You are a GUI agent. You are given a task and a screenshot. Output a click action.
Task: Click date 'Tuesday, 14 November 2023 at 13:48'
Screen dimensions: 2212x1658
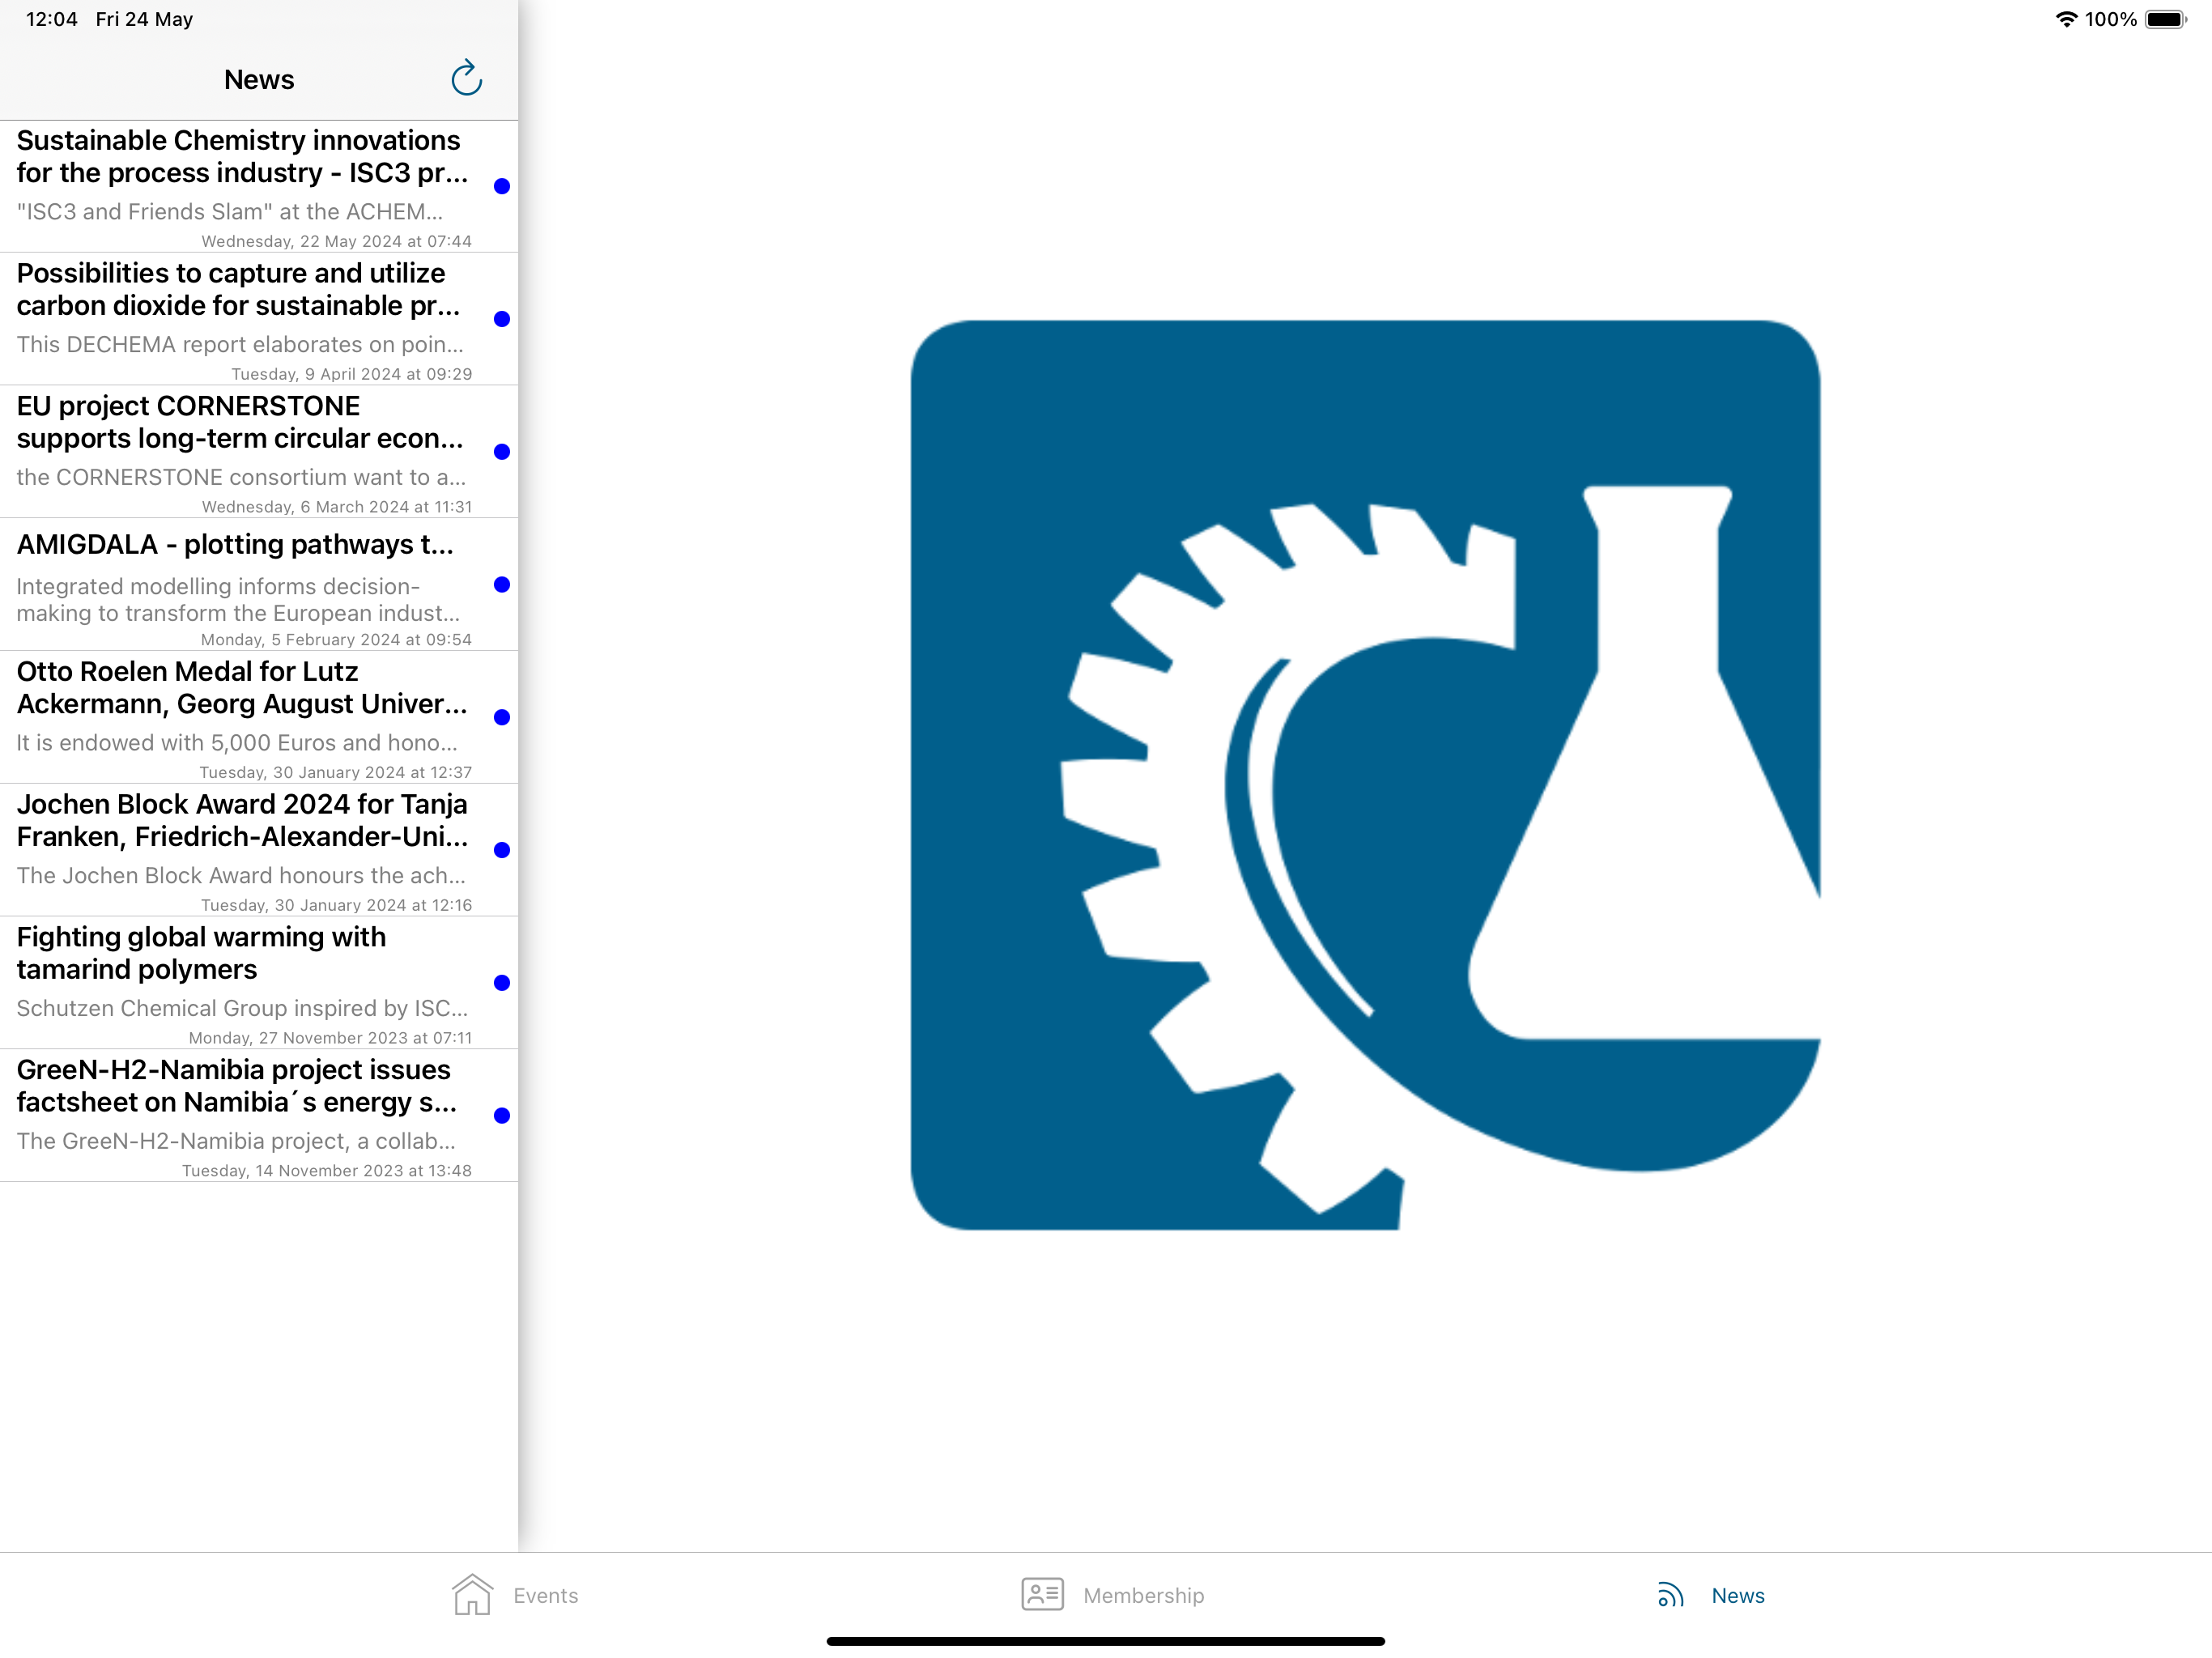pos(327,1171)
